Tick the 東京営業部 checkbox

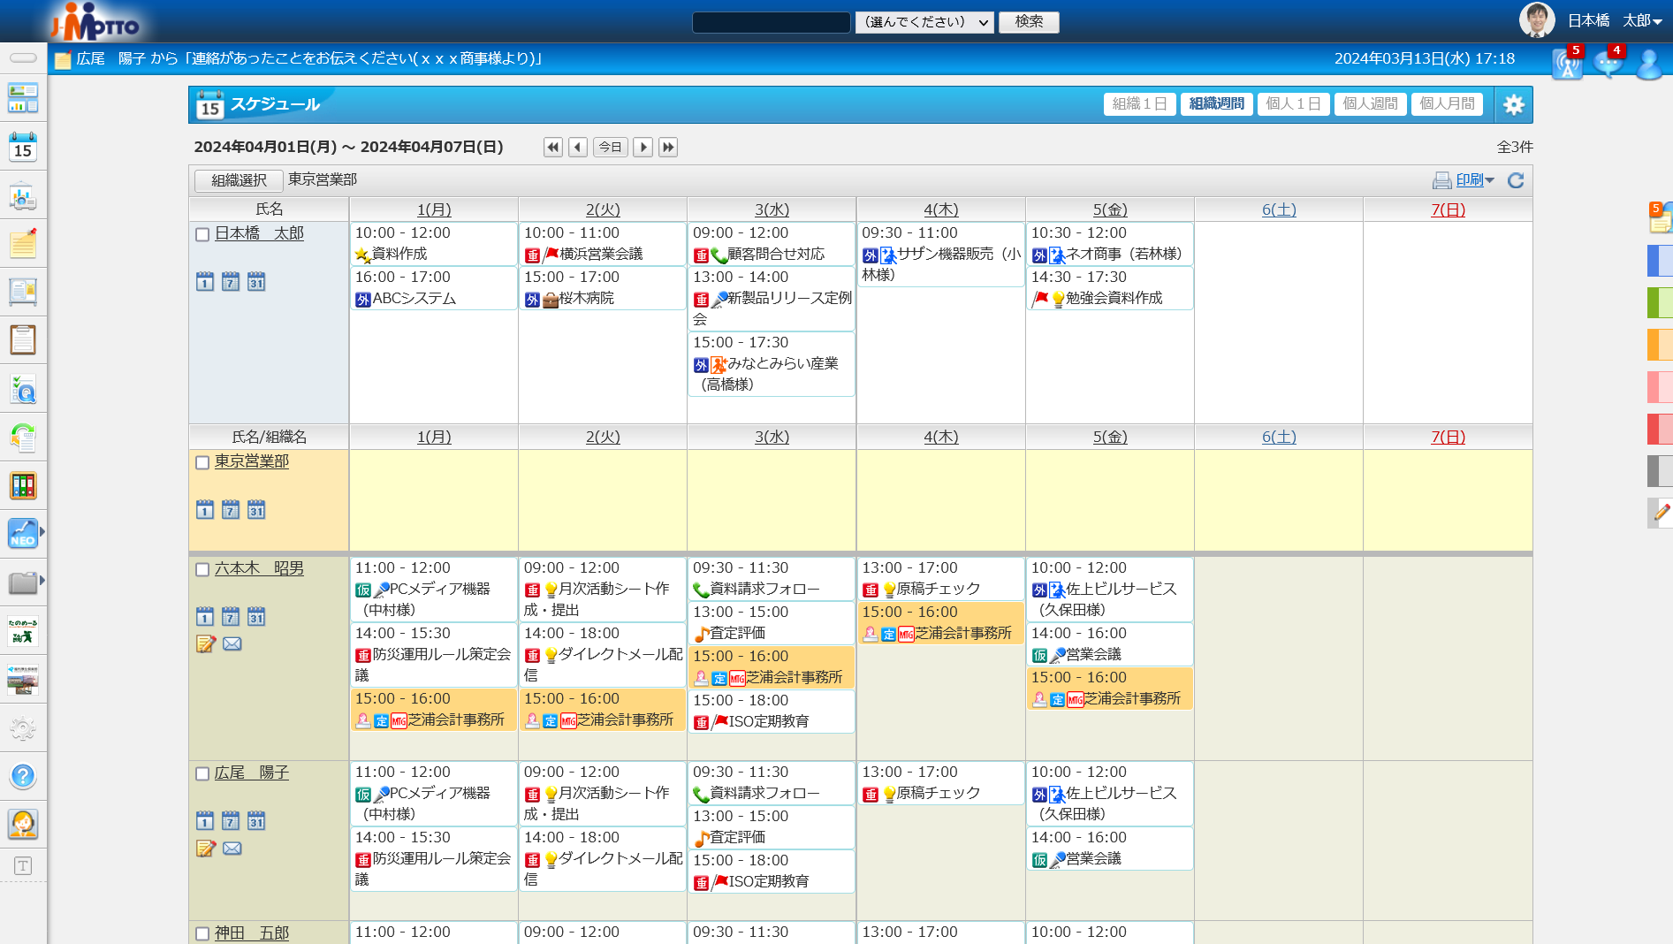(202, 462)
